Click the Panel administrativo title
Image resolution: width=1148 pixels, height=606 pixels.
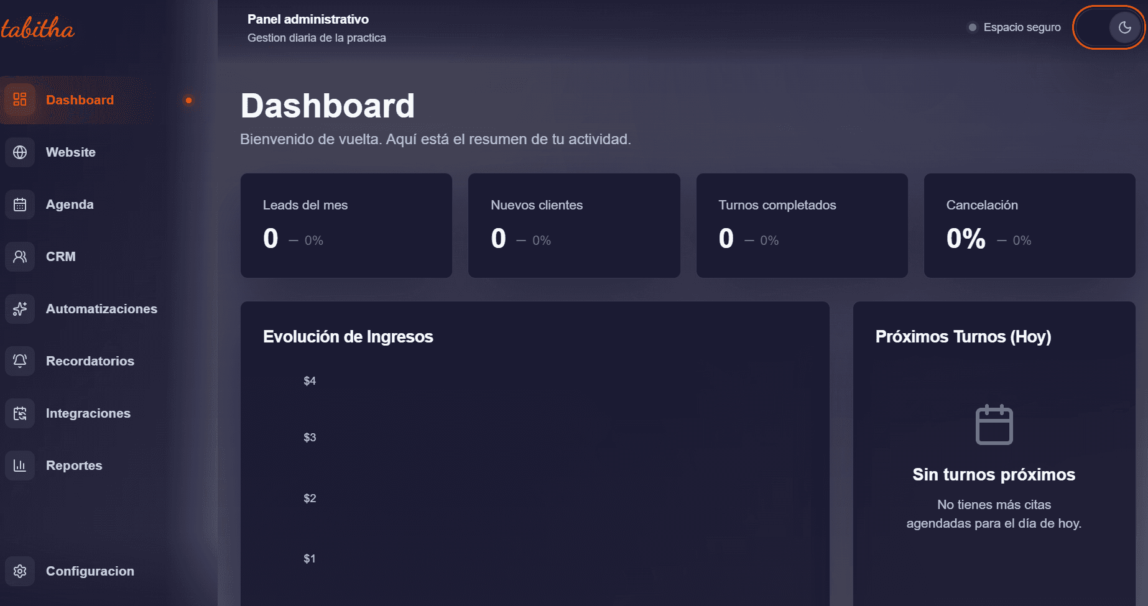click(308, 19)
